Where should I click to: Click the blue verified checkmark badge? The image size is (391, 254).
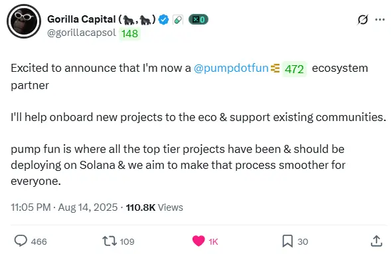click(163, 19)
